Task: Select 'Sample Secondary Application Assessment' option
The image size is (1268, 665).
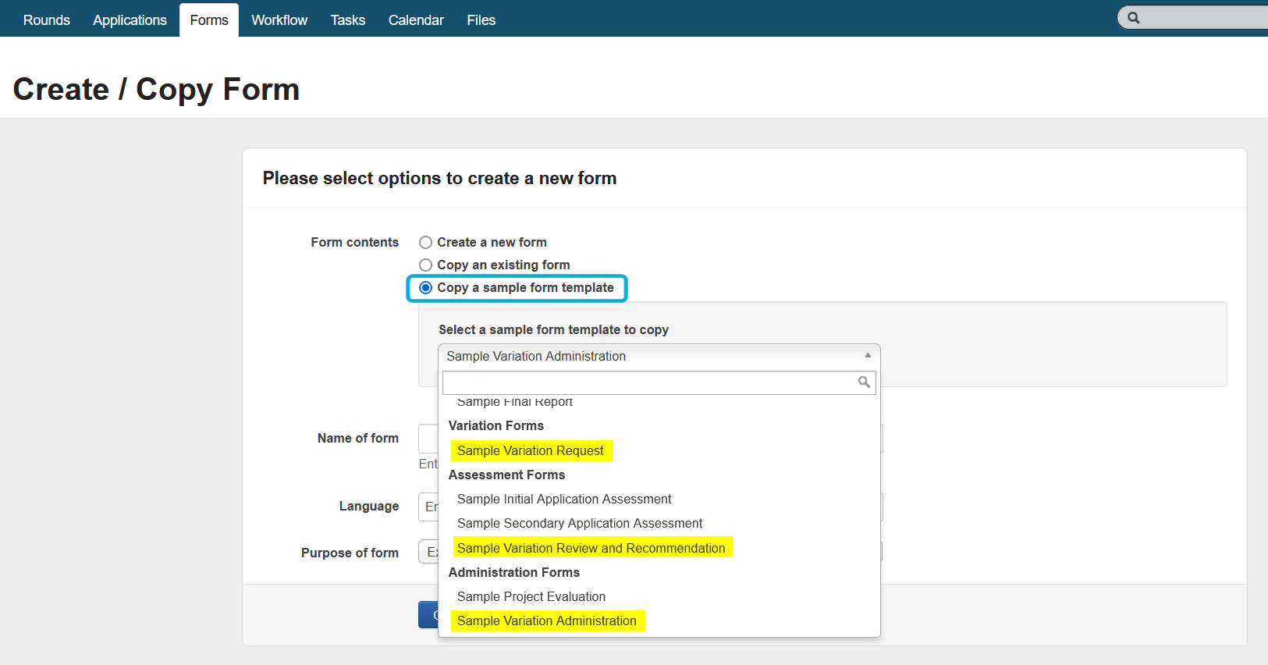Action: point(580,524)
